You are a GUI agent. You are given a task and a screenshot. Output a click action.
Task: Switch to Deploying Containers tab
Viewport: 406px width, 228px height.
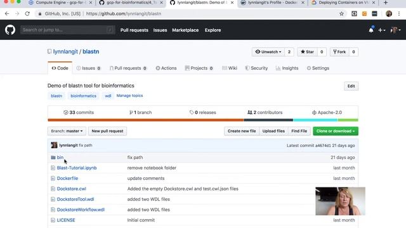(343, 3)
